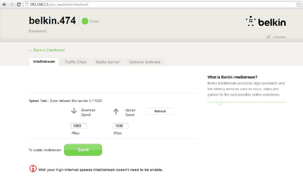This screenshot has height=188, width=303.
Task: Click the 'Download Speed' label
Action: [x=88, y=112]
